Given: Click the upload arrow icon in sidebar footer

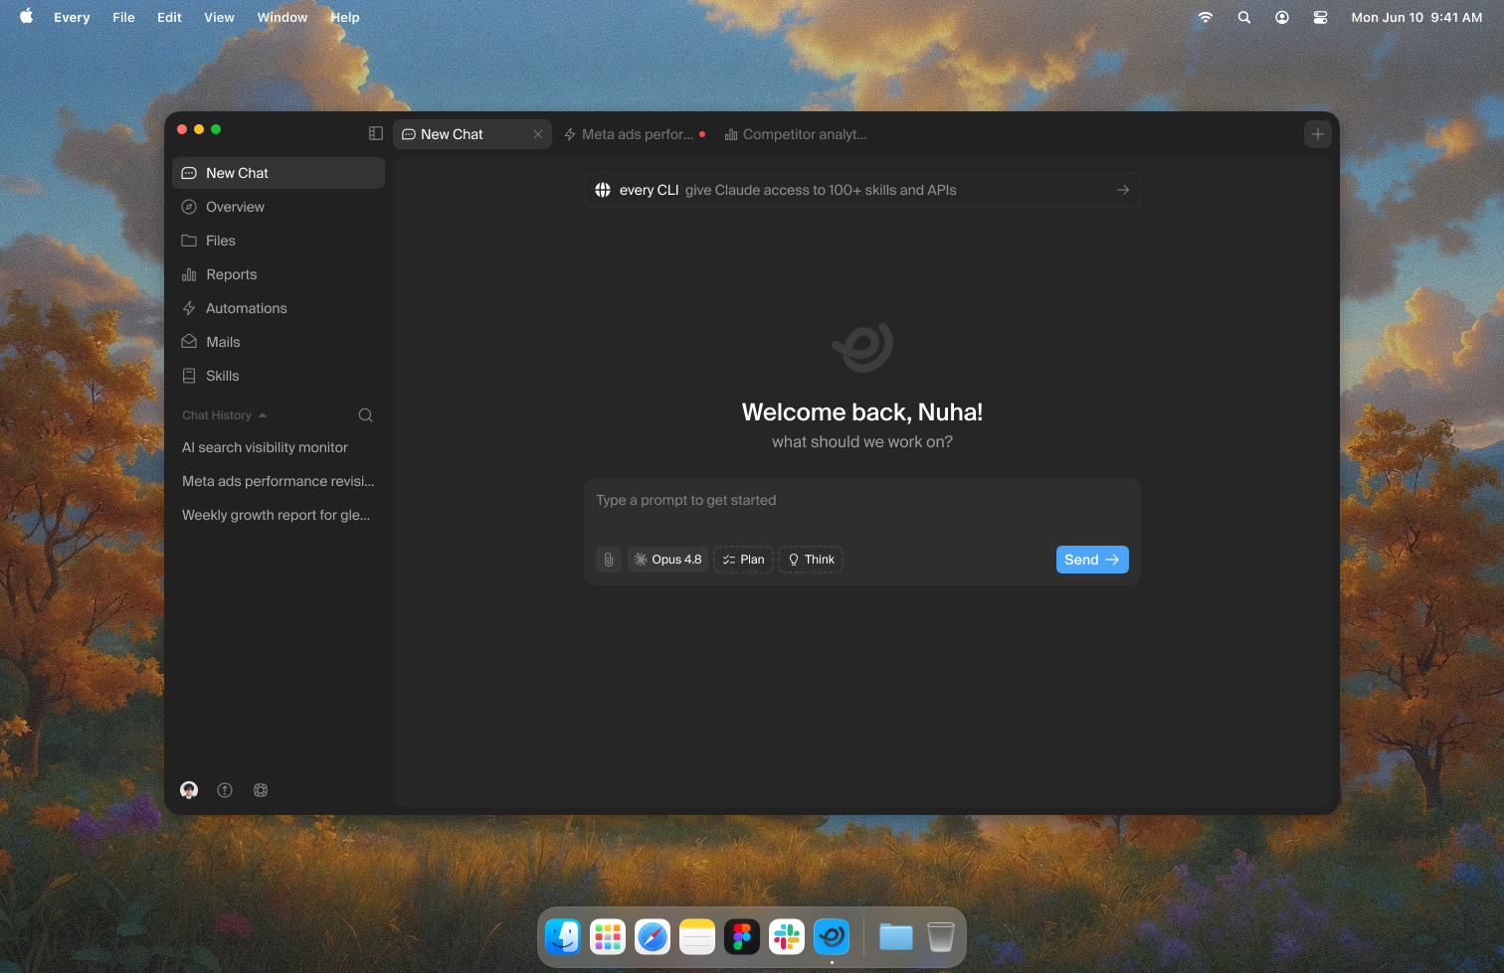Looking at the screenshot, I should point(225,790).
